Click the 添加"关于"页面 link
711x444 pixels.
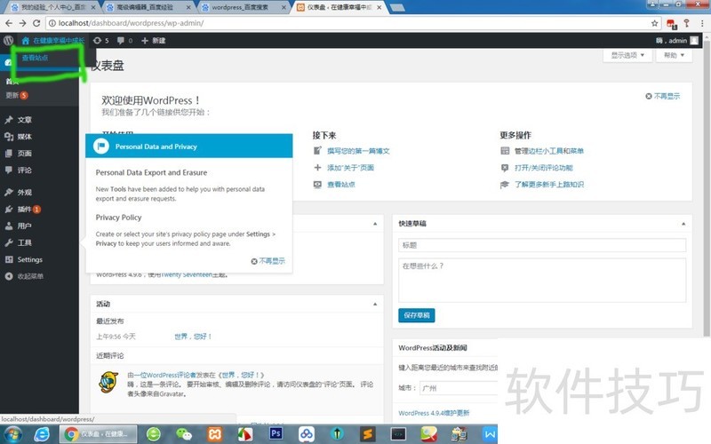tap(350, 168)
